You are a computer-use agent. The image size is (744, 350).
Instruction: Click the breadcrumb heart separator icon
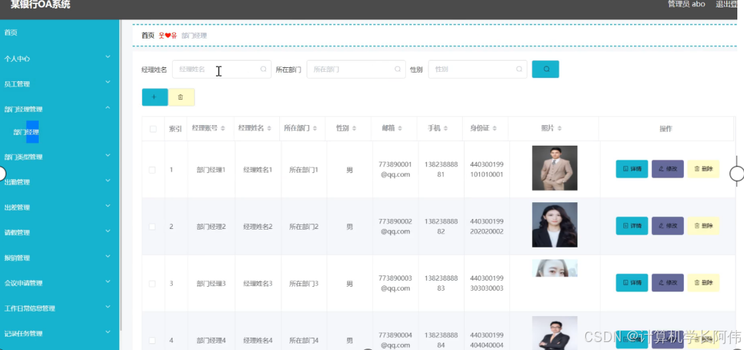click(168, 35)
